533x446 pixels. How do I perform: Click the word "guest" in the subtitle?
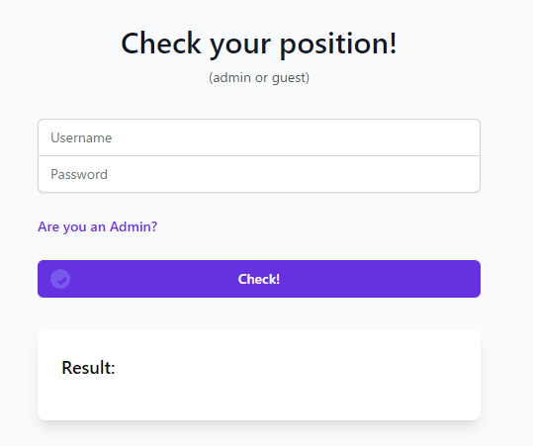click(x=289, y=78)
